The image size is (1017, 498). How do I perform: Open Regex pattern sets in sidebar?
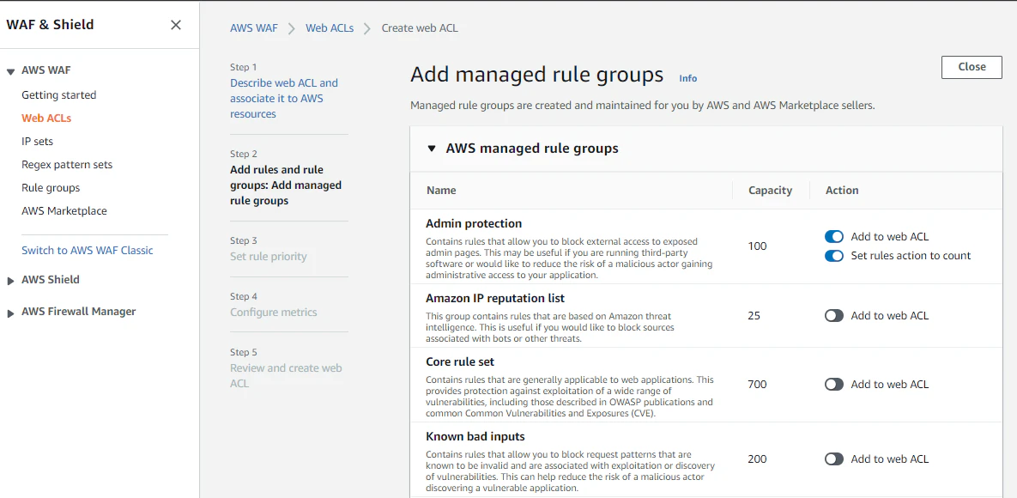point(67,164)
